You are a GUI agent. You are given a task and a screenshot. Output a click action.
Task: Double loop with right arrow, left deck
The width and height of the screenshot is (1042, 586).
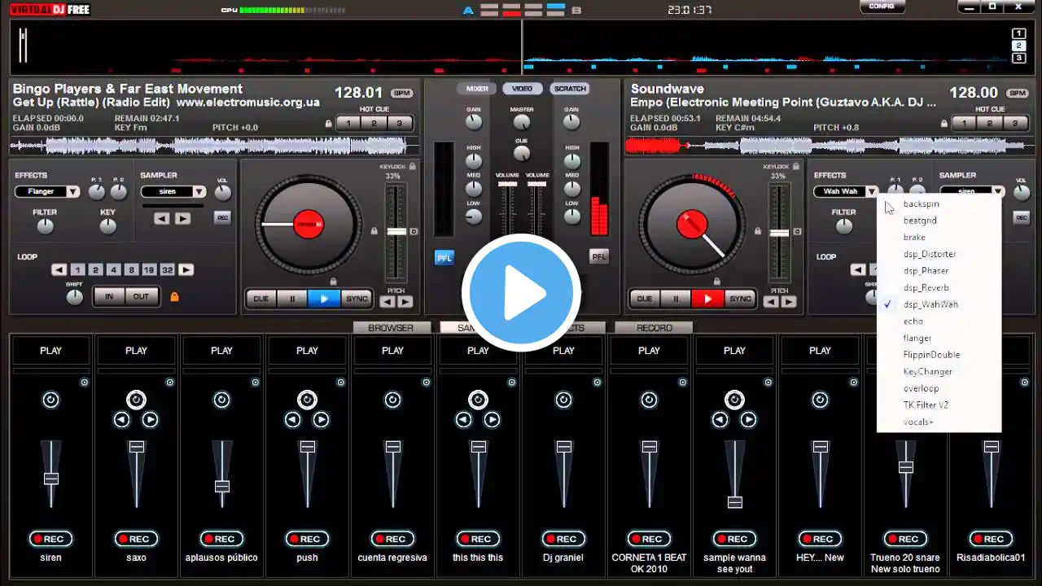(186, 270)
